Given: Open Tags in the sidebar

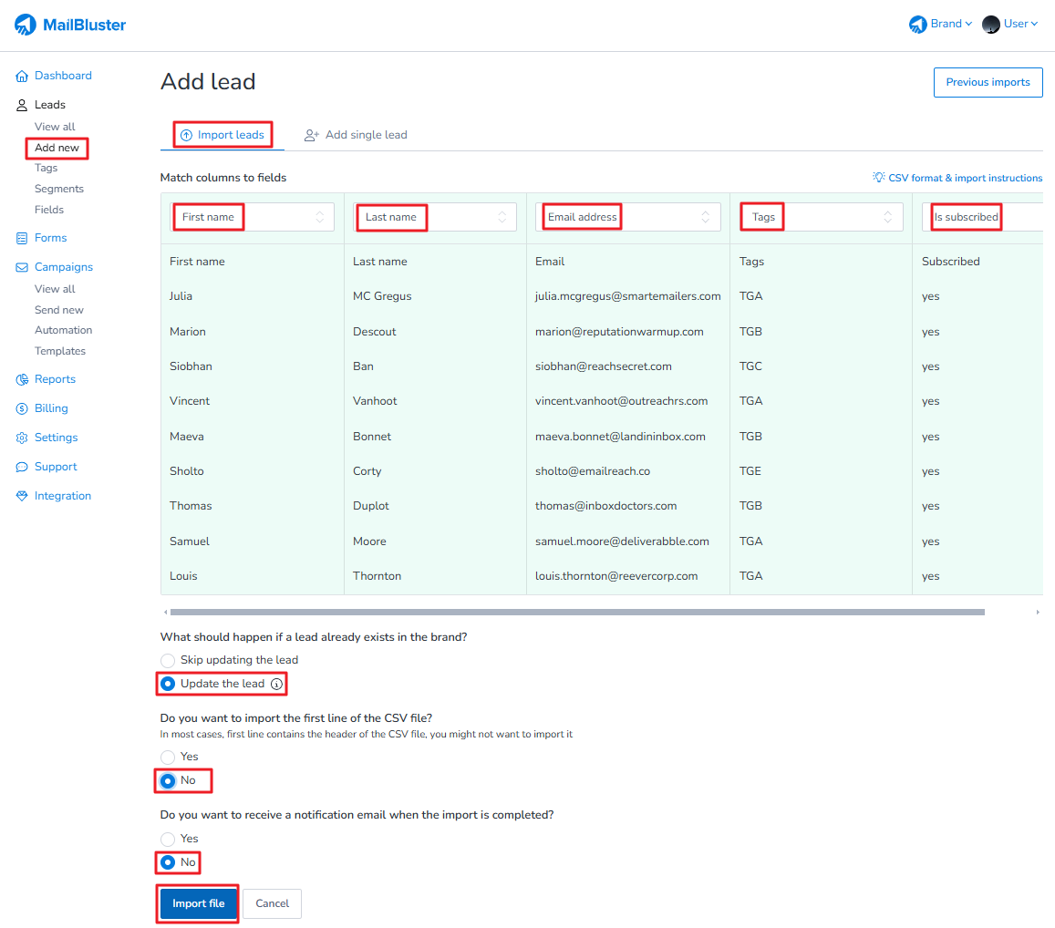Looking at the screenshot, I should (x=46, y=168).
